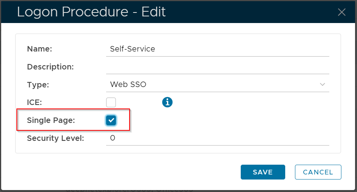357x192 pixels.
Task: Click the "Description:" label text
Action: pos(50,67)
